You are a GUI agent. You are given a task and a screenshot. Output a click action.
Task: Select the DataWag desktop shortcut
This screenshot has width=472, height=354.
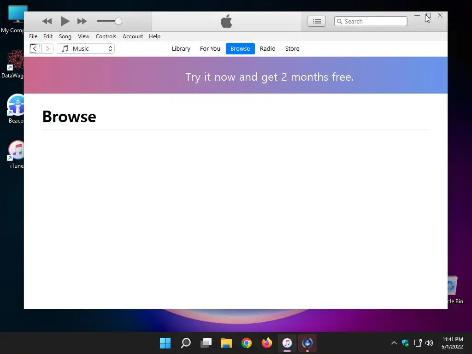12,64
